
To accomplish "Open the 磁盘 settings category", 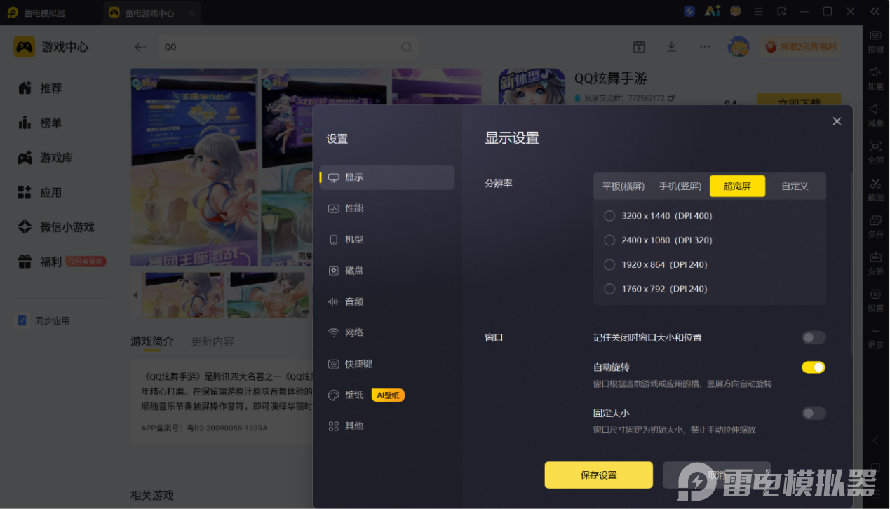I will [x=387, y=270].
